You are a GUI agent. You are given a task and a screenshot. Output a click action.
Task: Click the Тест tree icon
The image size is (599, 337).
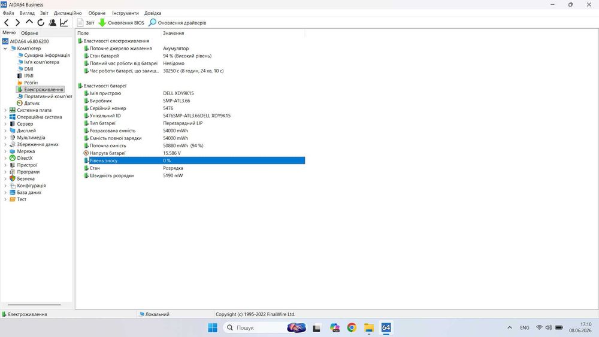12,199
